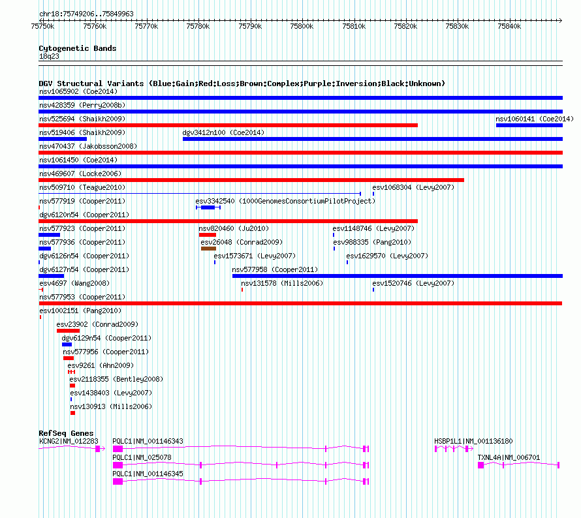Screen dimensions: 581x518
Task: Click the esv4697 (Wang2008) label
Action: point(74,283)
